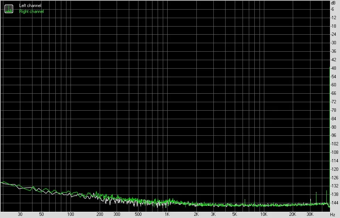Click the 500 frequency axis label
Image resolution: width=340 pixels, height=218 pixels.
point(138,214)
